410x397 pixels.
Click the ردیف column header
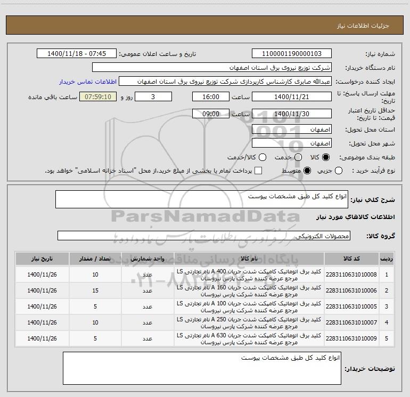point(387,259)
